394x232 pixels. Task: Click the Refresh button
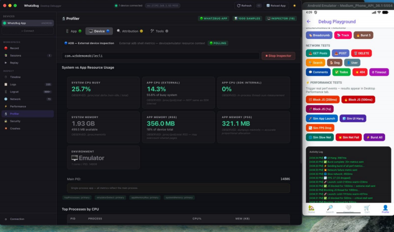tap(244, 6)
